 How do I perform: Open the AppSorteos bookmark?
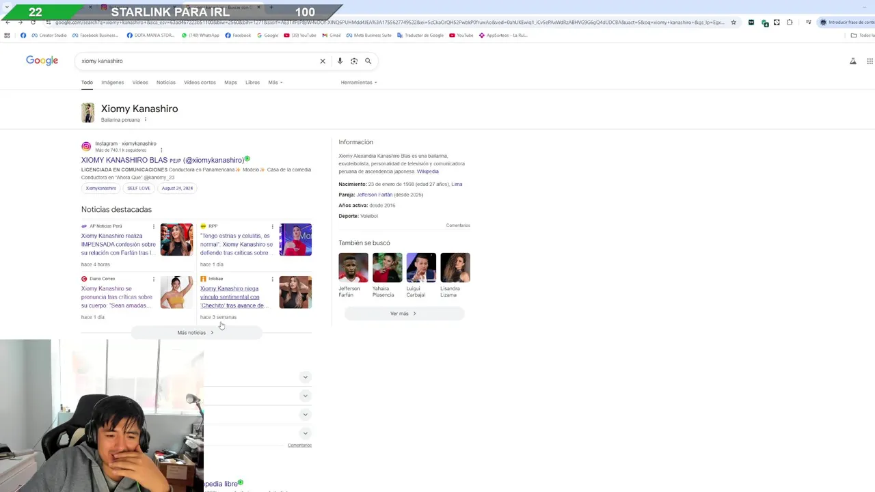click(x=502, y=35)
